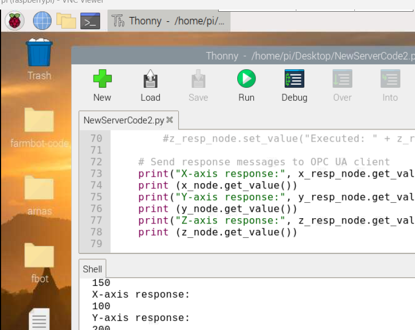The width and height of the screenshot is (415, 330).
Task: Click the Step Over toolbar button
Action: (x=342, y=86)
